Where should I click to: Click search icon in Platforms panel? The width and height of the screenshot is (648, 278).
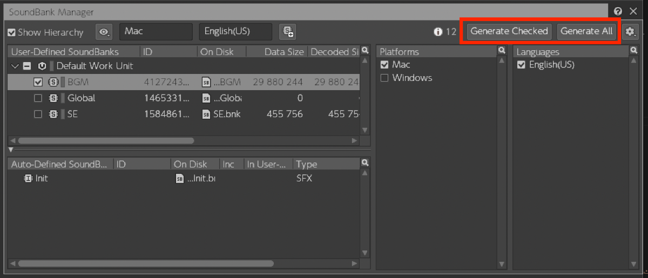pos(502,51)
